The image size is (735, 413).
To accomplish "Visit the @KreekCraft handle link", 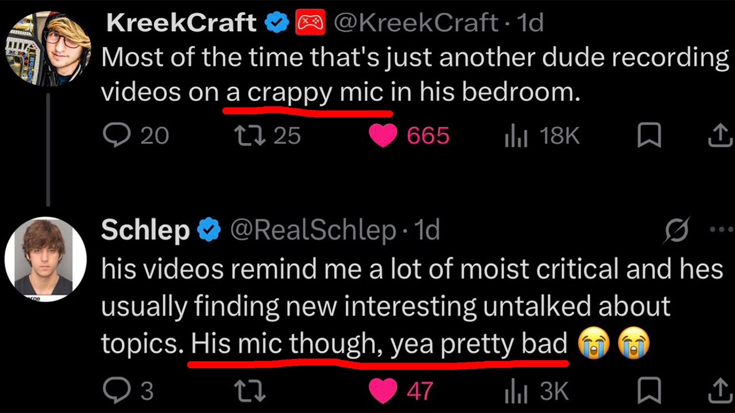I will pyautogui.click(x=415, y=22).
